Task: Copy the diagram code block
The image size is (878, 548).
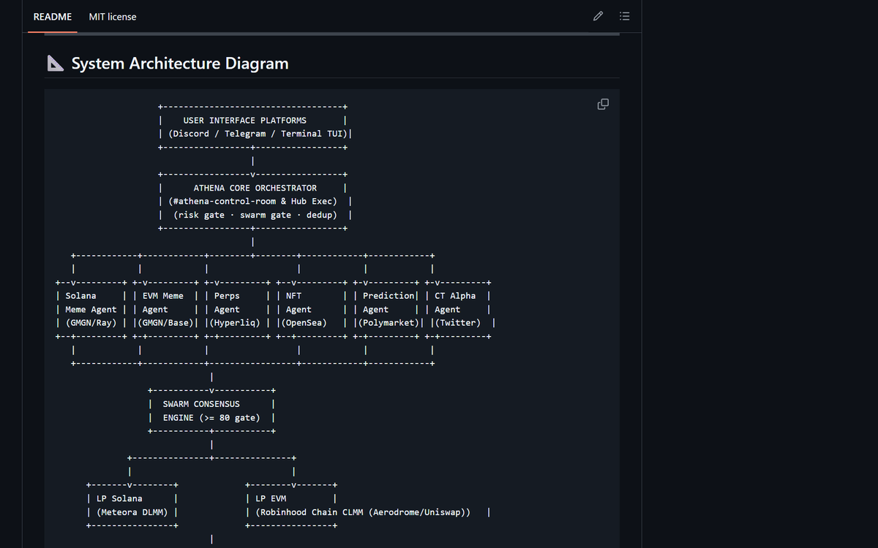Action: click(x=603, y=104)
